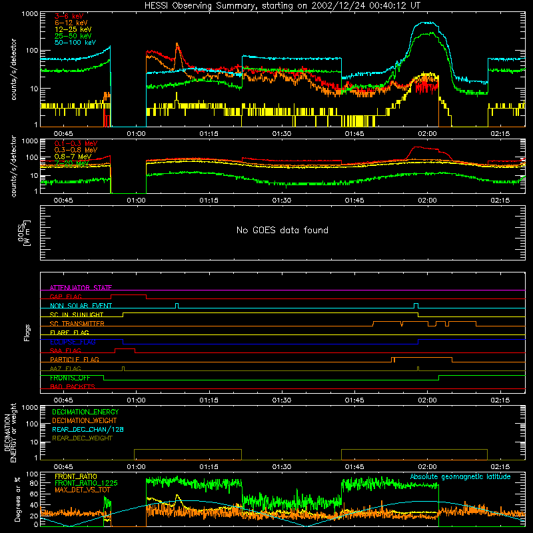Click the FLARE_FLAG label
Image resolution: width=533 pixels, height=533 pixels.
pos(69,332)
